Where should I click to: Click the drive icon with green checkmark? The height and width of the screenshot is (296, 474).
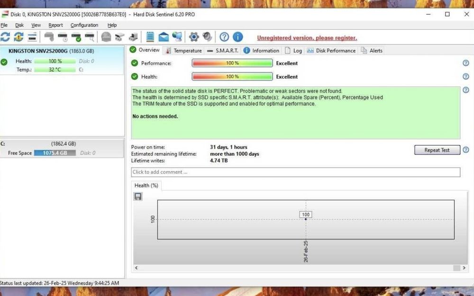[76, 37]
